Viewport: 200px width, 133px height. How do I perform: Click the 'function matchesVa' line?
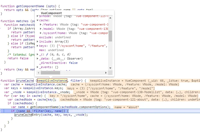pyautogui.click(x=19, y=25)
